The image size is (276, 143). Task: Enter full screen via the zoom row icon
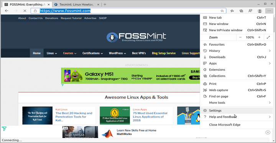(268, 37)
